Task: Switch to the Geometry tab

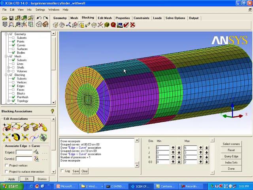Action: coord(60,18)
